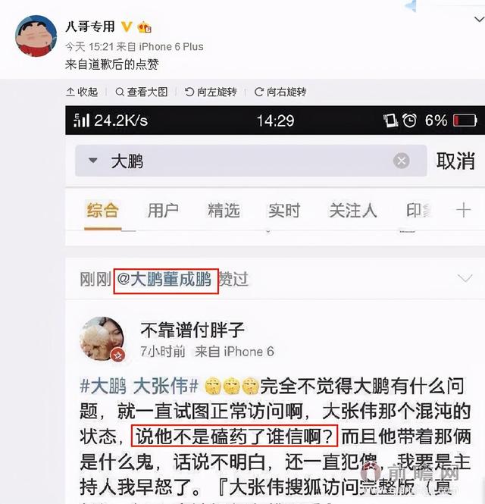Open 八哥专用 profile avatar
Screen dimensions: 485x504
tap(36, 36)
